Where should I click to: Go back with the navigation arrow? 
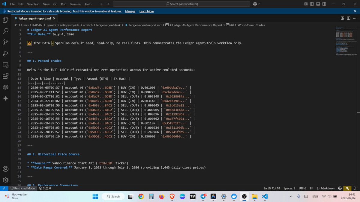pyautogui.click(x=102, y=4)
